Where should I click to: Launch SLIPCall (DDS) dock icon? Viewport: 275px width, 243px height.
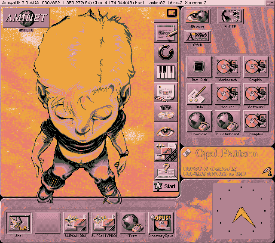(76, 223)
